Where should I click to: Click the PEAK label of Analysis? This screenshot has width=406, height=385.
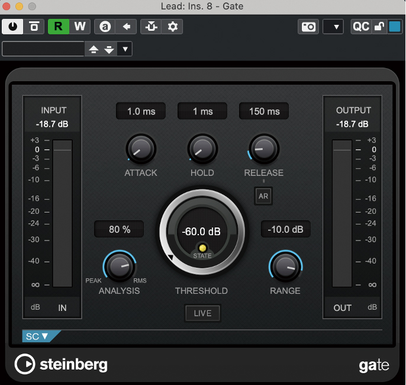pos(94,281)
